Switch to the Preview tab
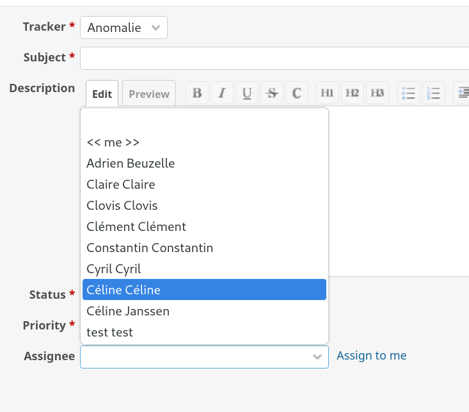This screenshot has height=412, width=469. 149,94
